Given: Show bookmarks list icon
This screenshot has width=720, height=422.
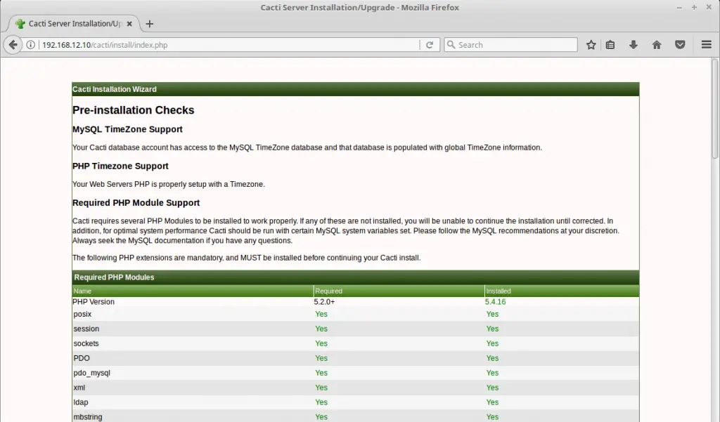Looking at the screenshot, I should coord(610,44).
